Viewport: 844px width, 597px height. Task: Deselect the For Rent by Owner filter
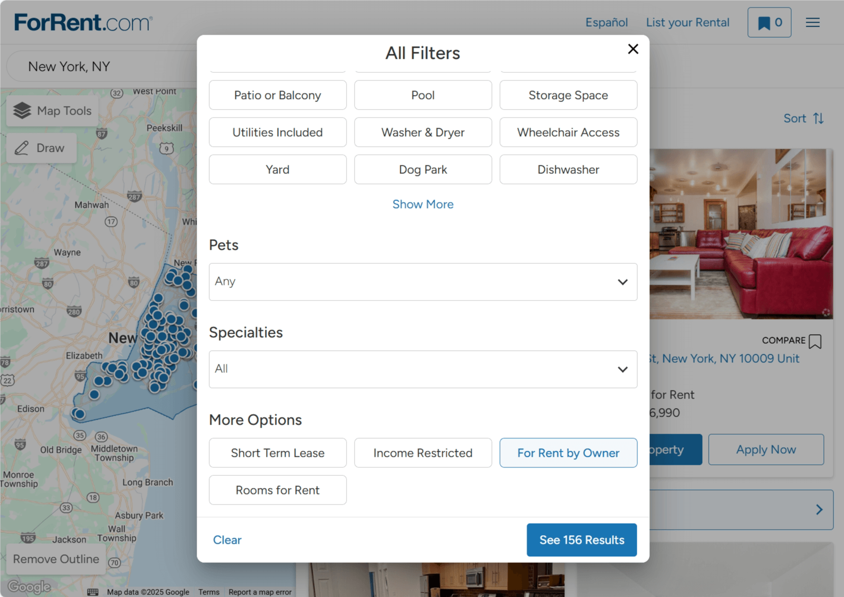(x=568, y=453)
